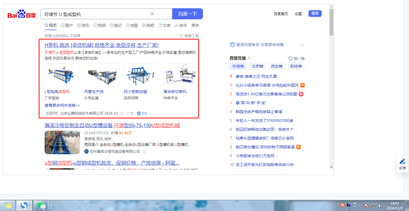Image resolution: width=409 pixels, height=211 pixels.
Task: Select the 热搜榜 tab
Action: pos(238,66)
